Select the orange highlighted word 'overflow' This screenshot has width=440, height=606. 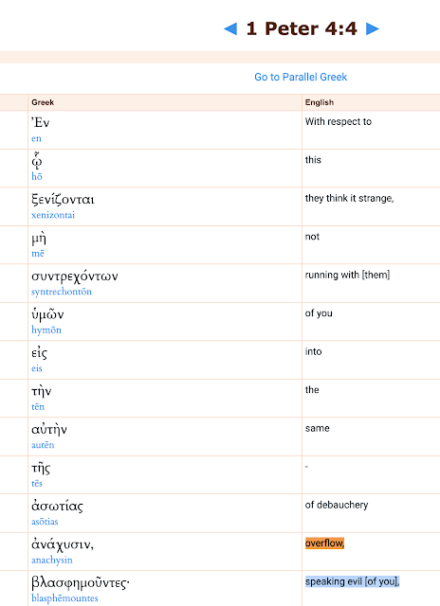324,543
